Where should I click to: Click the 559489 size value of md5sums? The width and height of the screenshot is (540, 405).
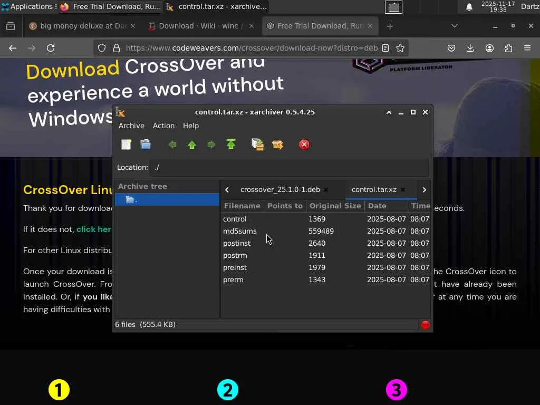click(321, 231)
